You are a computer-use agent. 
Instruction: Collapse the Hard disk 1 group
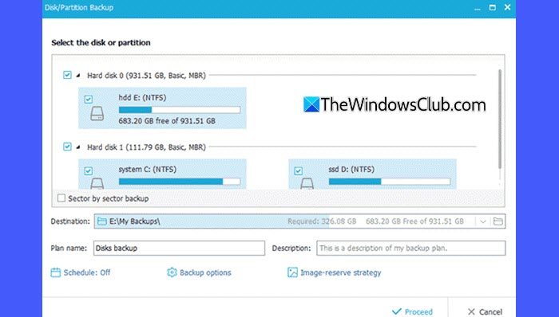coord(78,147)
